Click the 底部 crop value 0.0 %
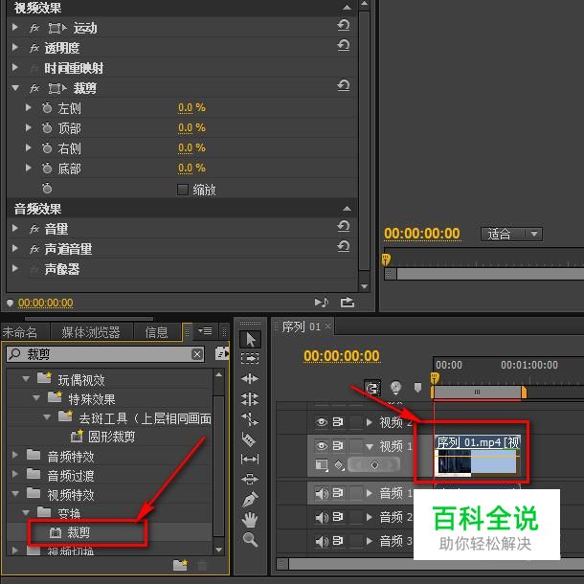 click(x=191, y=168)
